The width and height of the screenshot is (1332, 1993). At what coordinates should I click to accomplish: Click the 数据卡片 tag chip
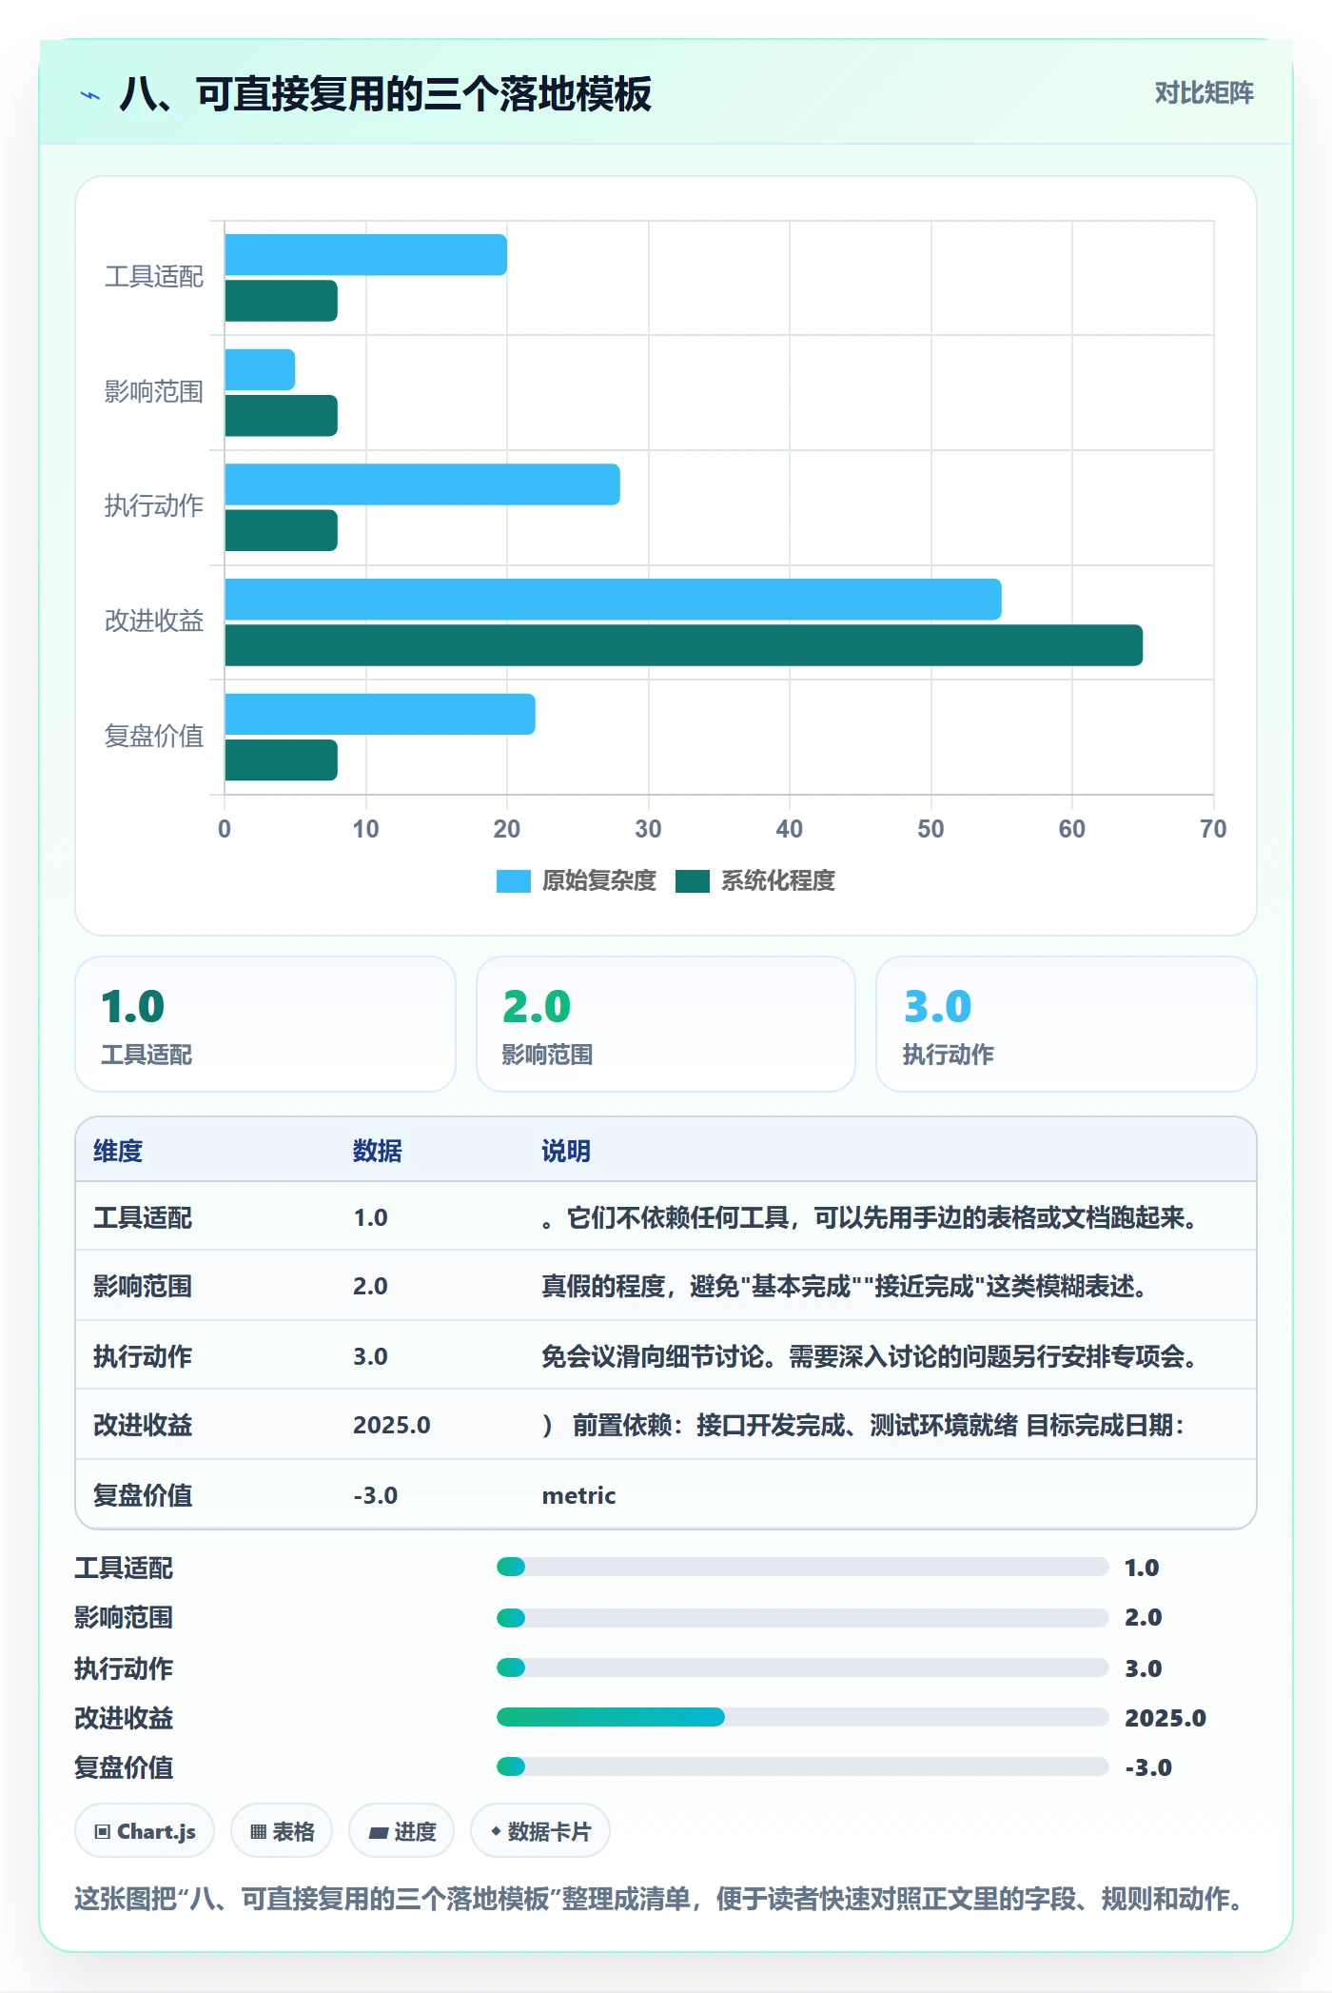[x=540, y=1831]
